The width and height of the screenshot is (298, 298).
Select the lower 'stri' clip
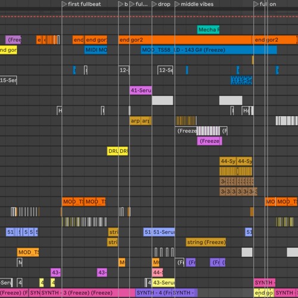click(x=113, y=242)
